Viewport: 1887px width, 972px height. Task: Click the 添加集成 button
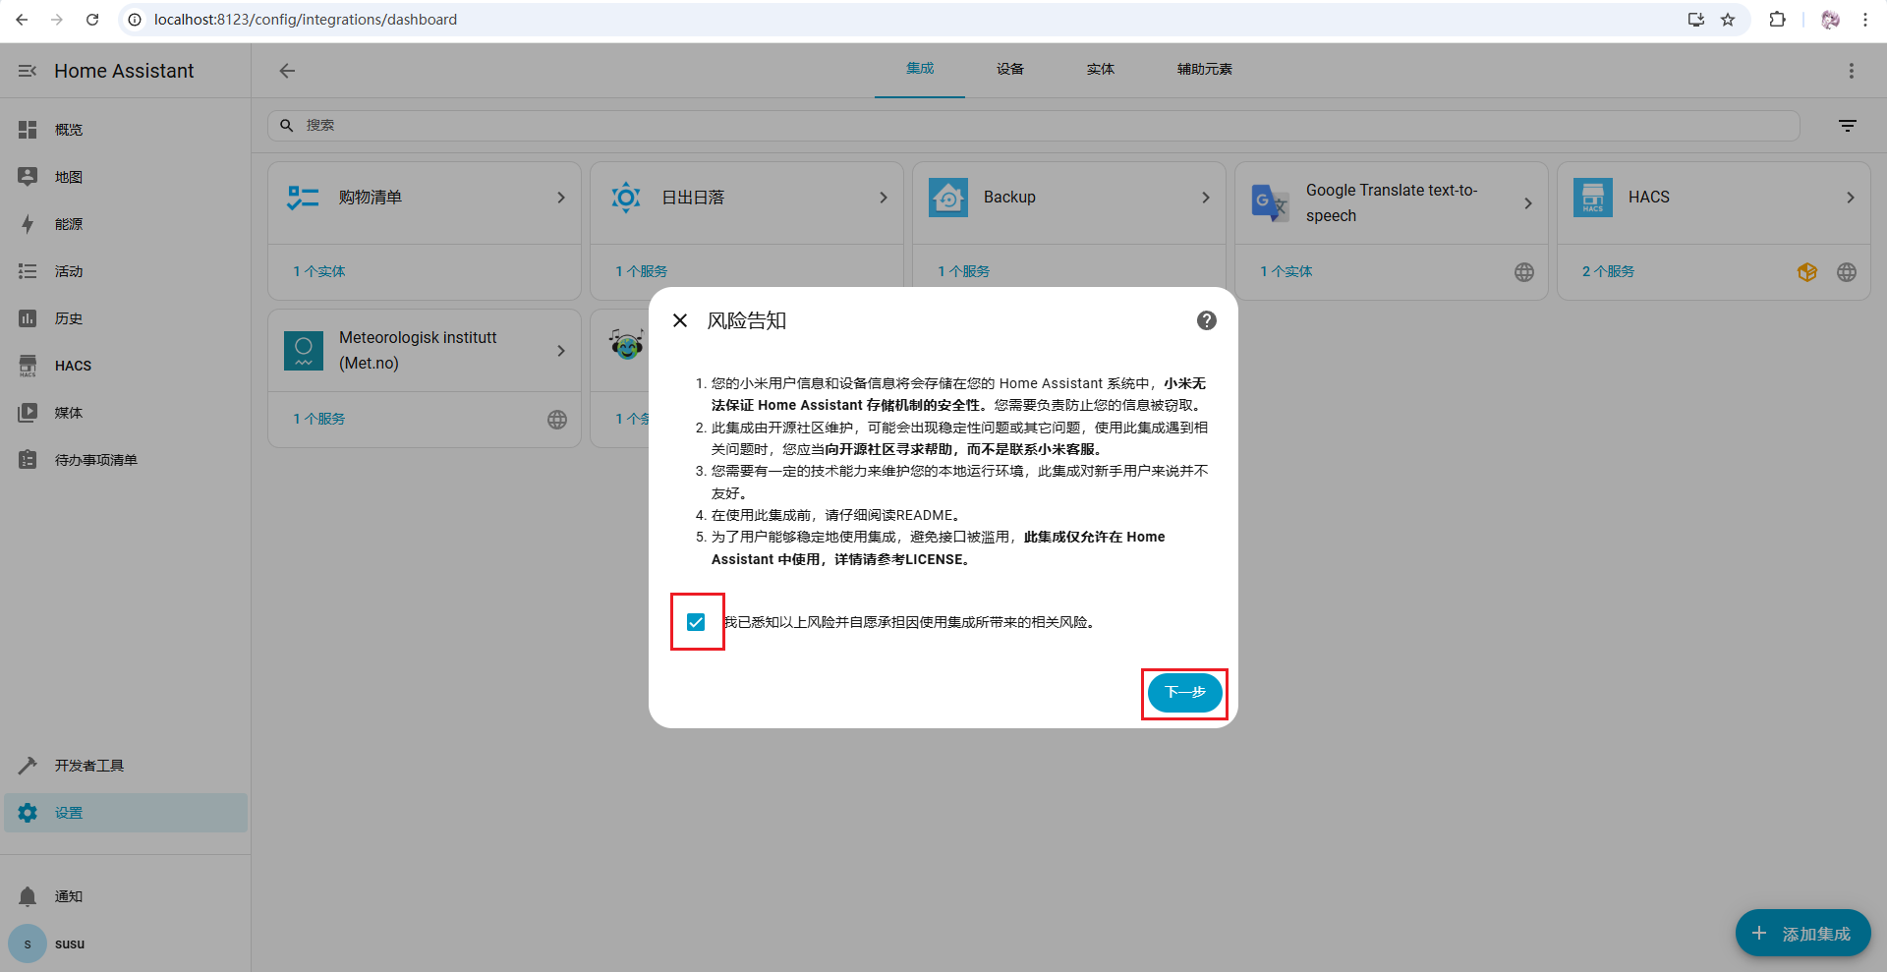[1802, 934]
